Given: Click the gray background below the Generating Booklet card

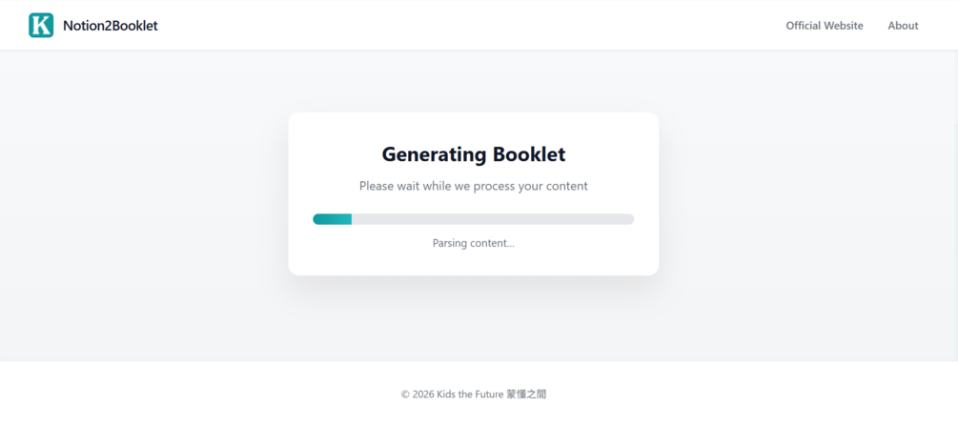Looking at the screenshot, I should (473, 319).
